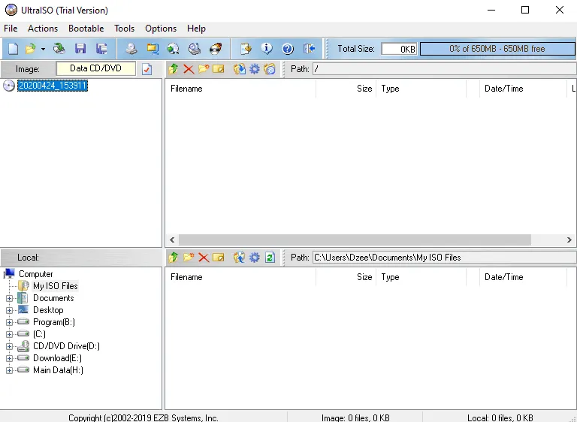The width and height of the screenshot is (577, 422).
Task: Expand the Desktop tree node
Action: 9,311
